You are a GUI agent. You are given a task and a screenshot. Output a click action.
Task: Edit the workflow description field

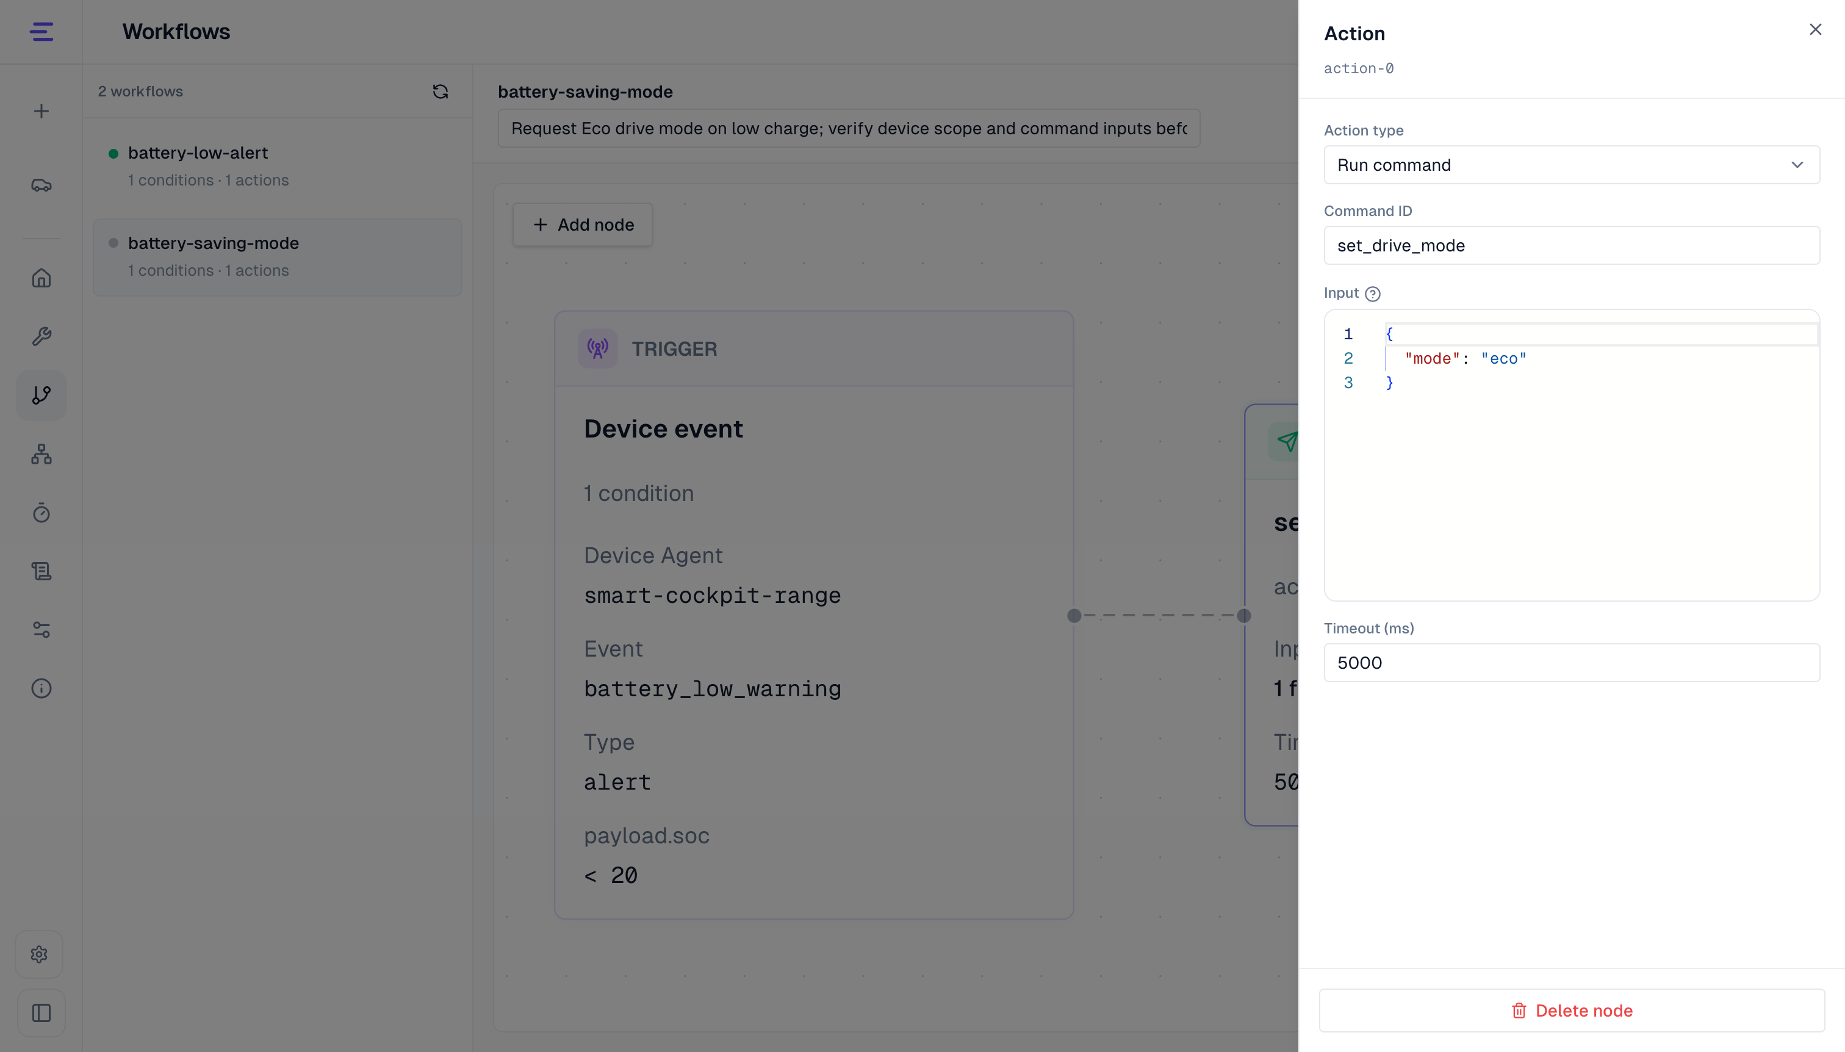[849, 129]
